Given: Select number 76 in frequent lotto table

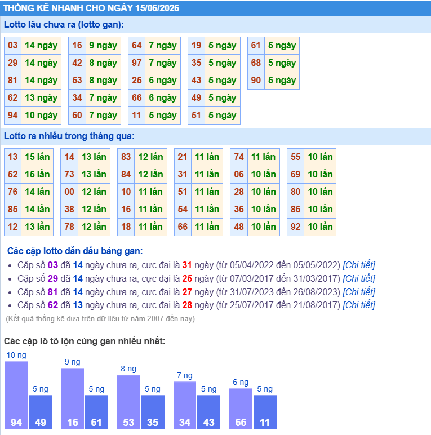Looking at the screenshot, I should coord(13,192).
